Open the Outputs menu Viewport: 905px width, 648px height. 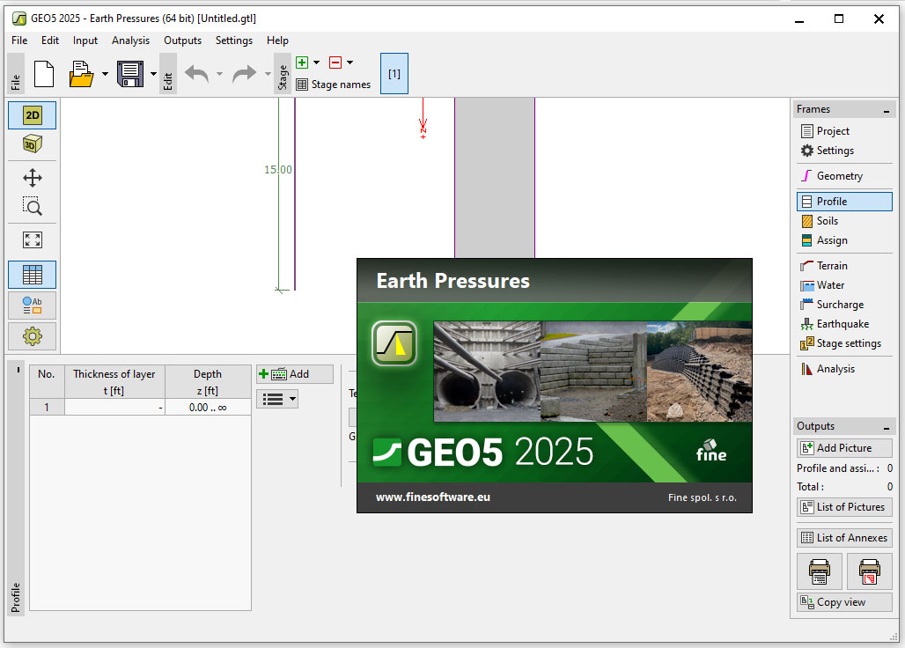pos(182,40)
